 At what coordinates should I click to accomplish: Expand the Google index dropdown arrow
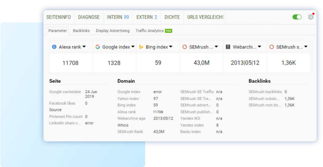point(133,47)
